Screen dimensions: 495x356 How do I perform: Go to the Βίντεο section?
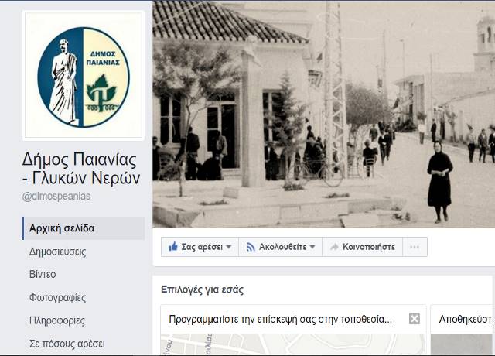pyautogui.click(x=43, y=274)
